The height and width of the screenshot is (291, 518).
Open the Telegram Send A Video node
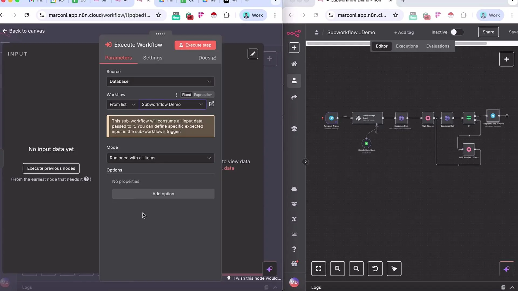click(493, 116)
